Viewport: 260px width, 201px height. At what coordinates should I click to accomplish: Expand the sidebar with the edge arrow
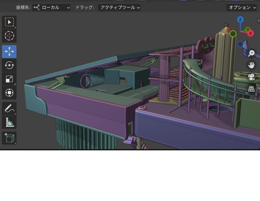point(258,21)
